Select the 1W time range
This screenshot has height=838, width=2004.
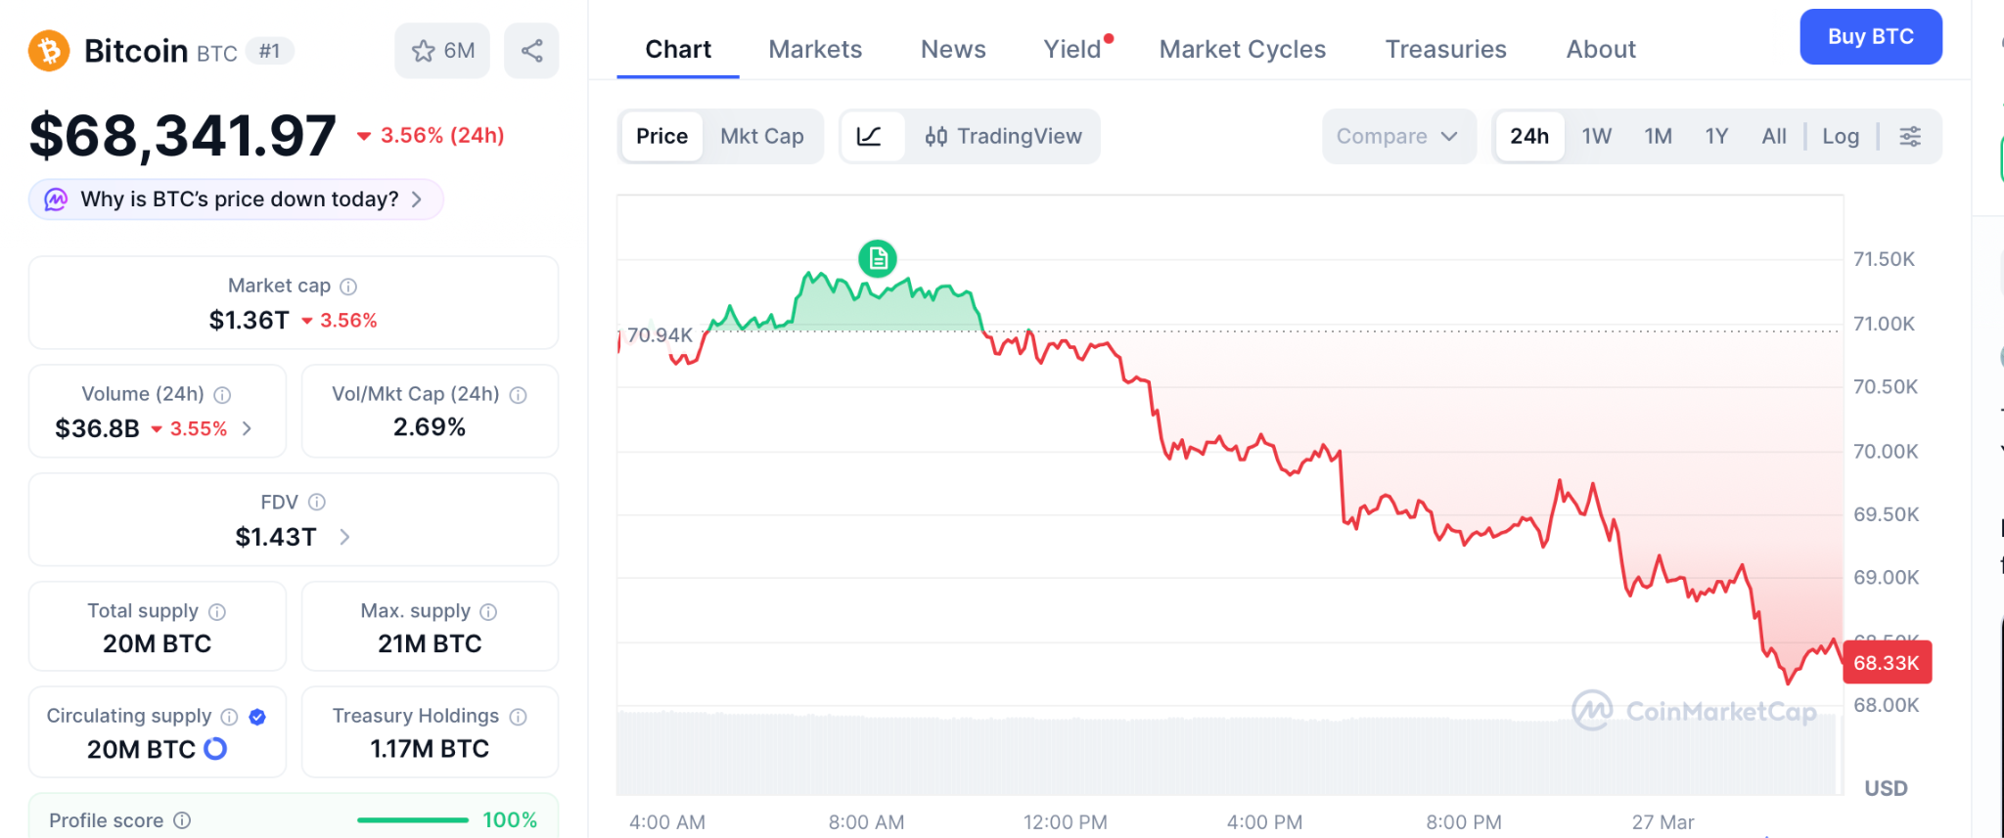pos(1596,136)
